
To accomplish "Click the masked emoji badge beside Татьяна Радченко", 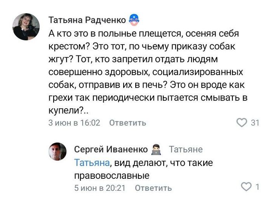I will (134, 19).
